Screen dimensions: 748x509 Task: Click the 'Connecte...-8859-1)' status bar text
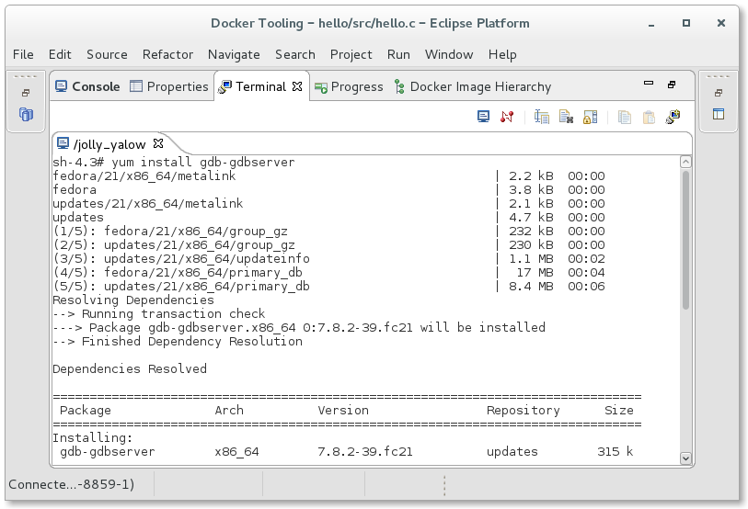[x=72, y=484]
